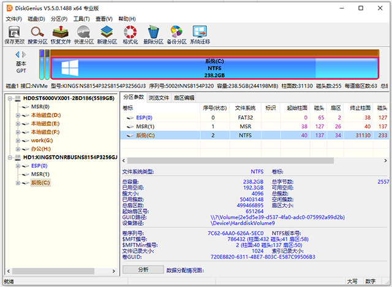This screenshot has height=287, width=392.
Task: Expand 办公(H:) in the tree
Action: click(18, 149)
